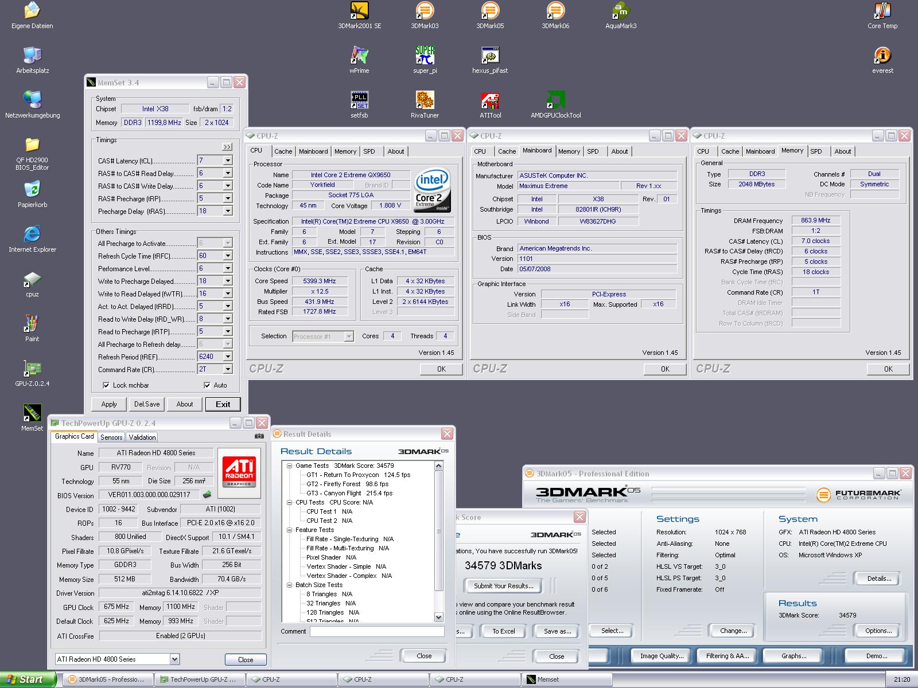Open the Refresh Cycle Time (tRFC) dropdown
This screenshot has height=688, width=918.
tap(228, 256)
